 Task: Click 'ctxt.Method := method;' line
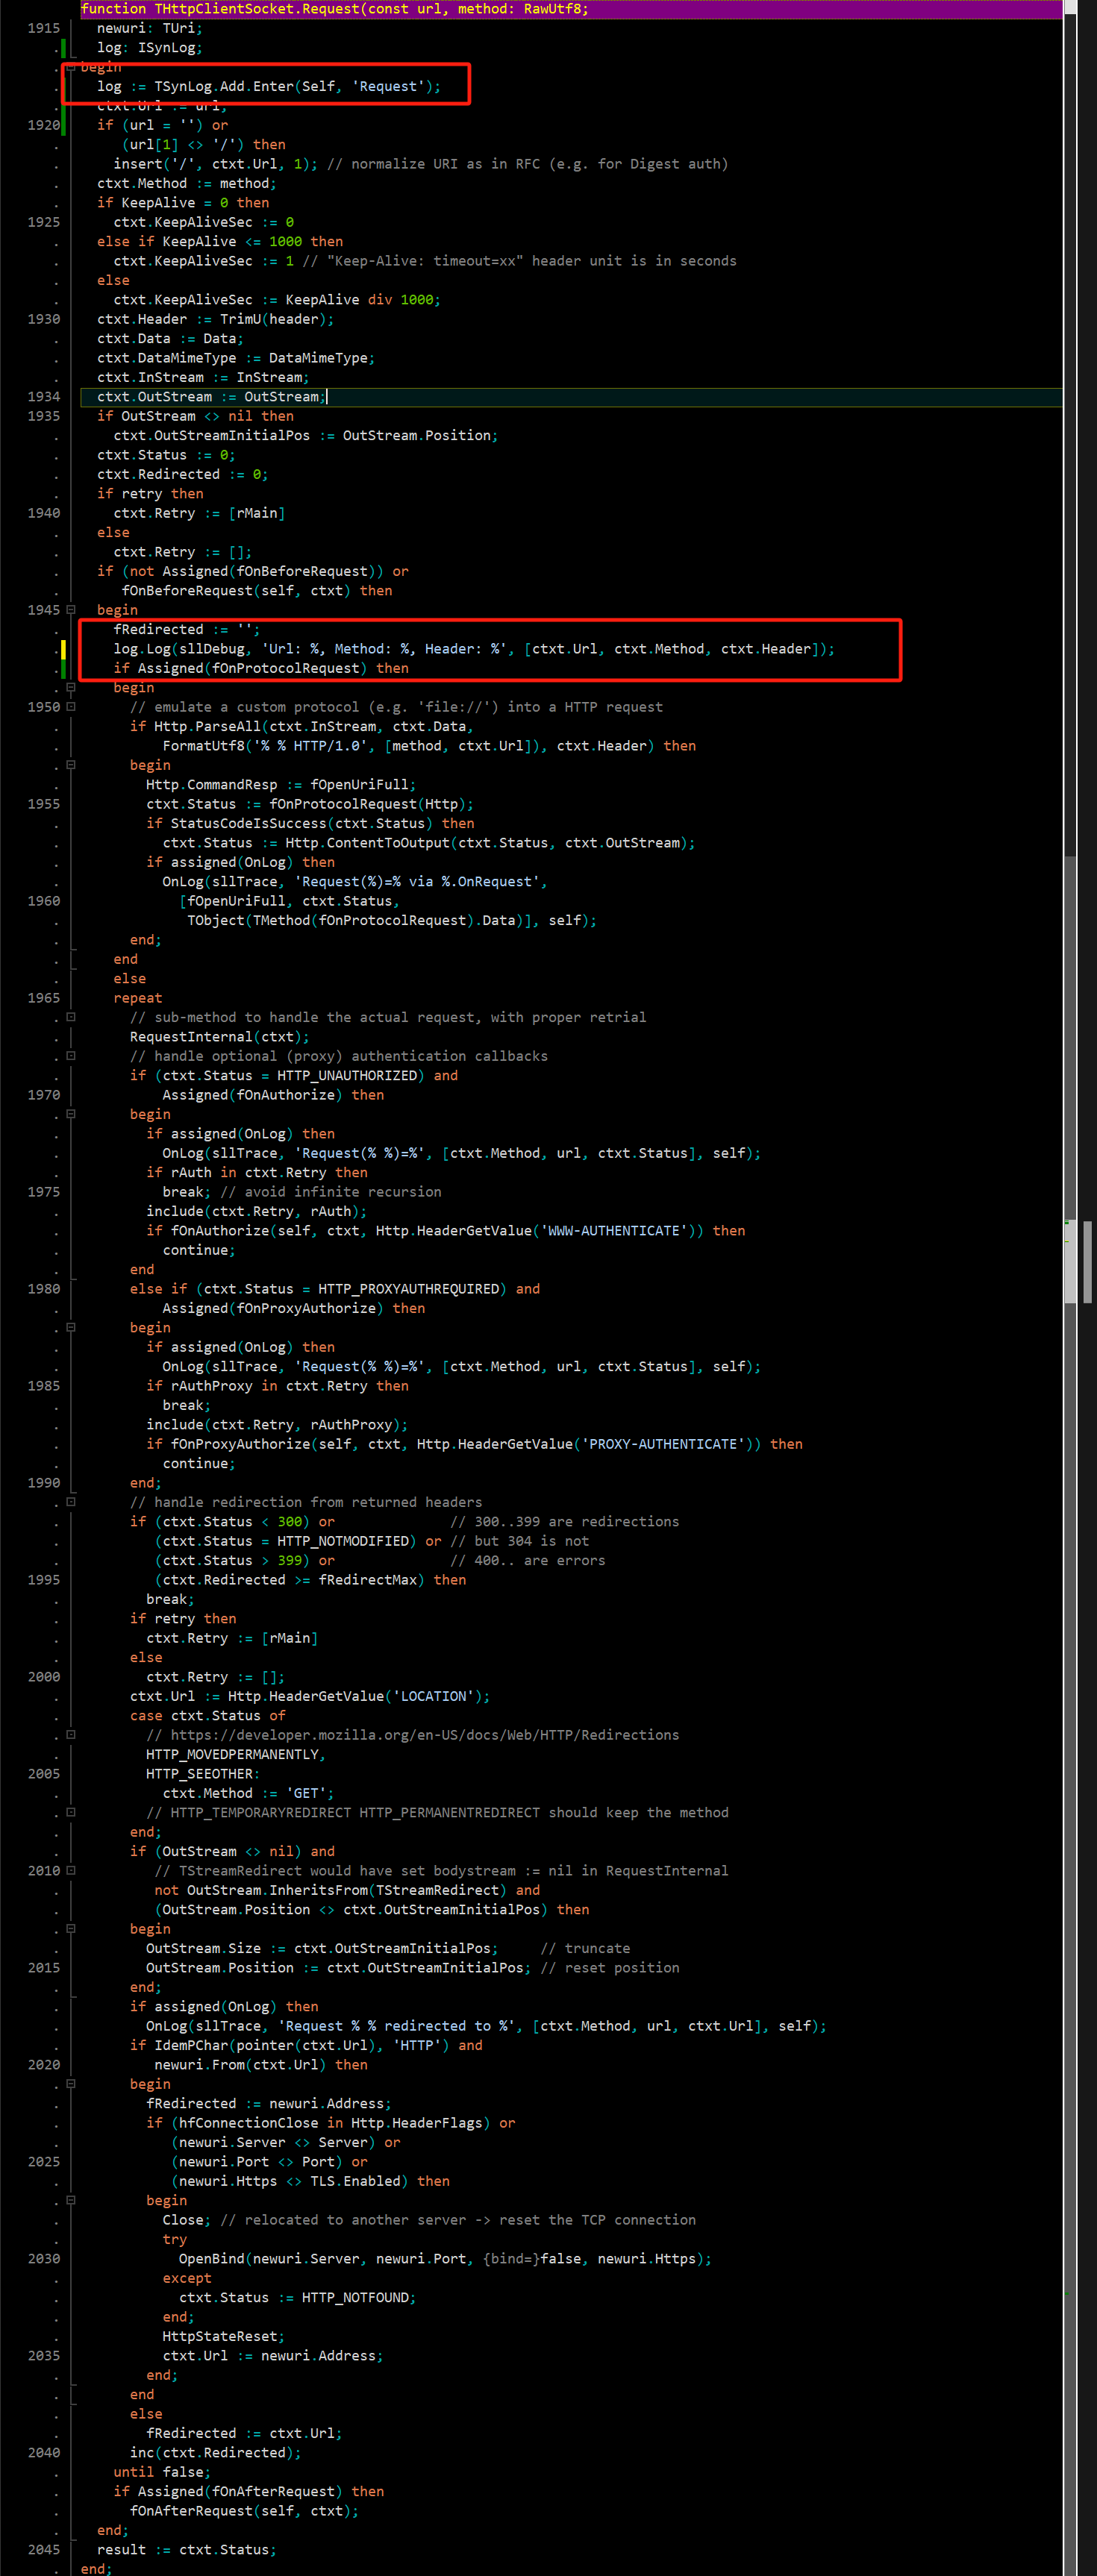pyautogui.click(x=187, y=184)
